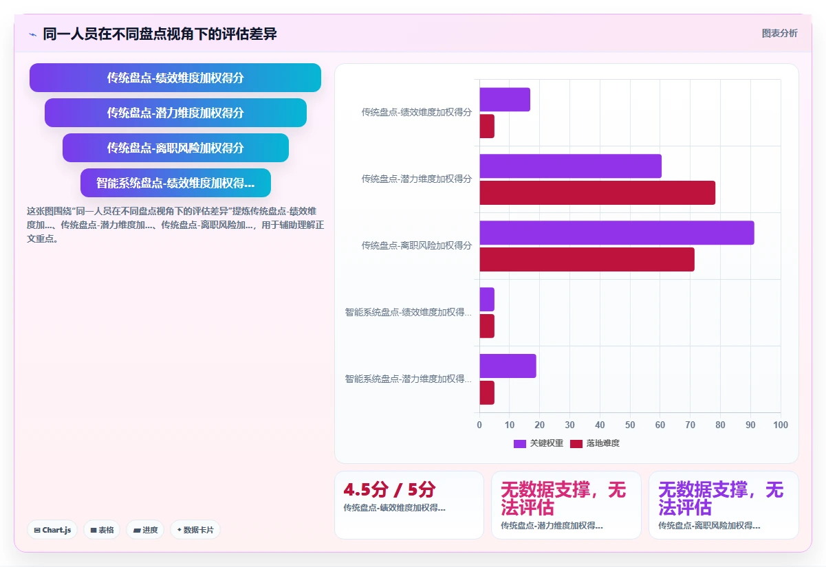The image size is (826, 567).
Task: Click the caption 传统盘点-潜力维度加权得… on the pink card
Action: (x=552, y=526)
